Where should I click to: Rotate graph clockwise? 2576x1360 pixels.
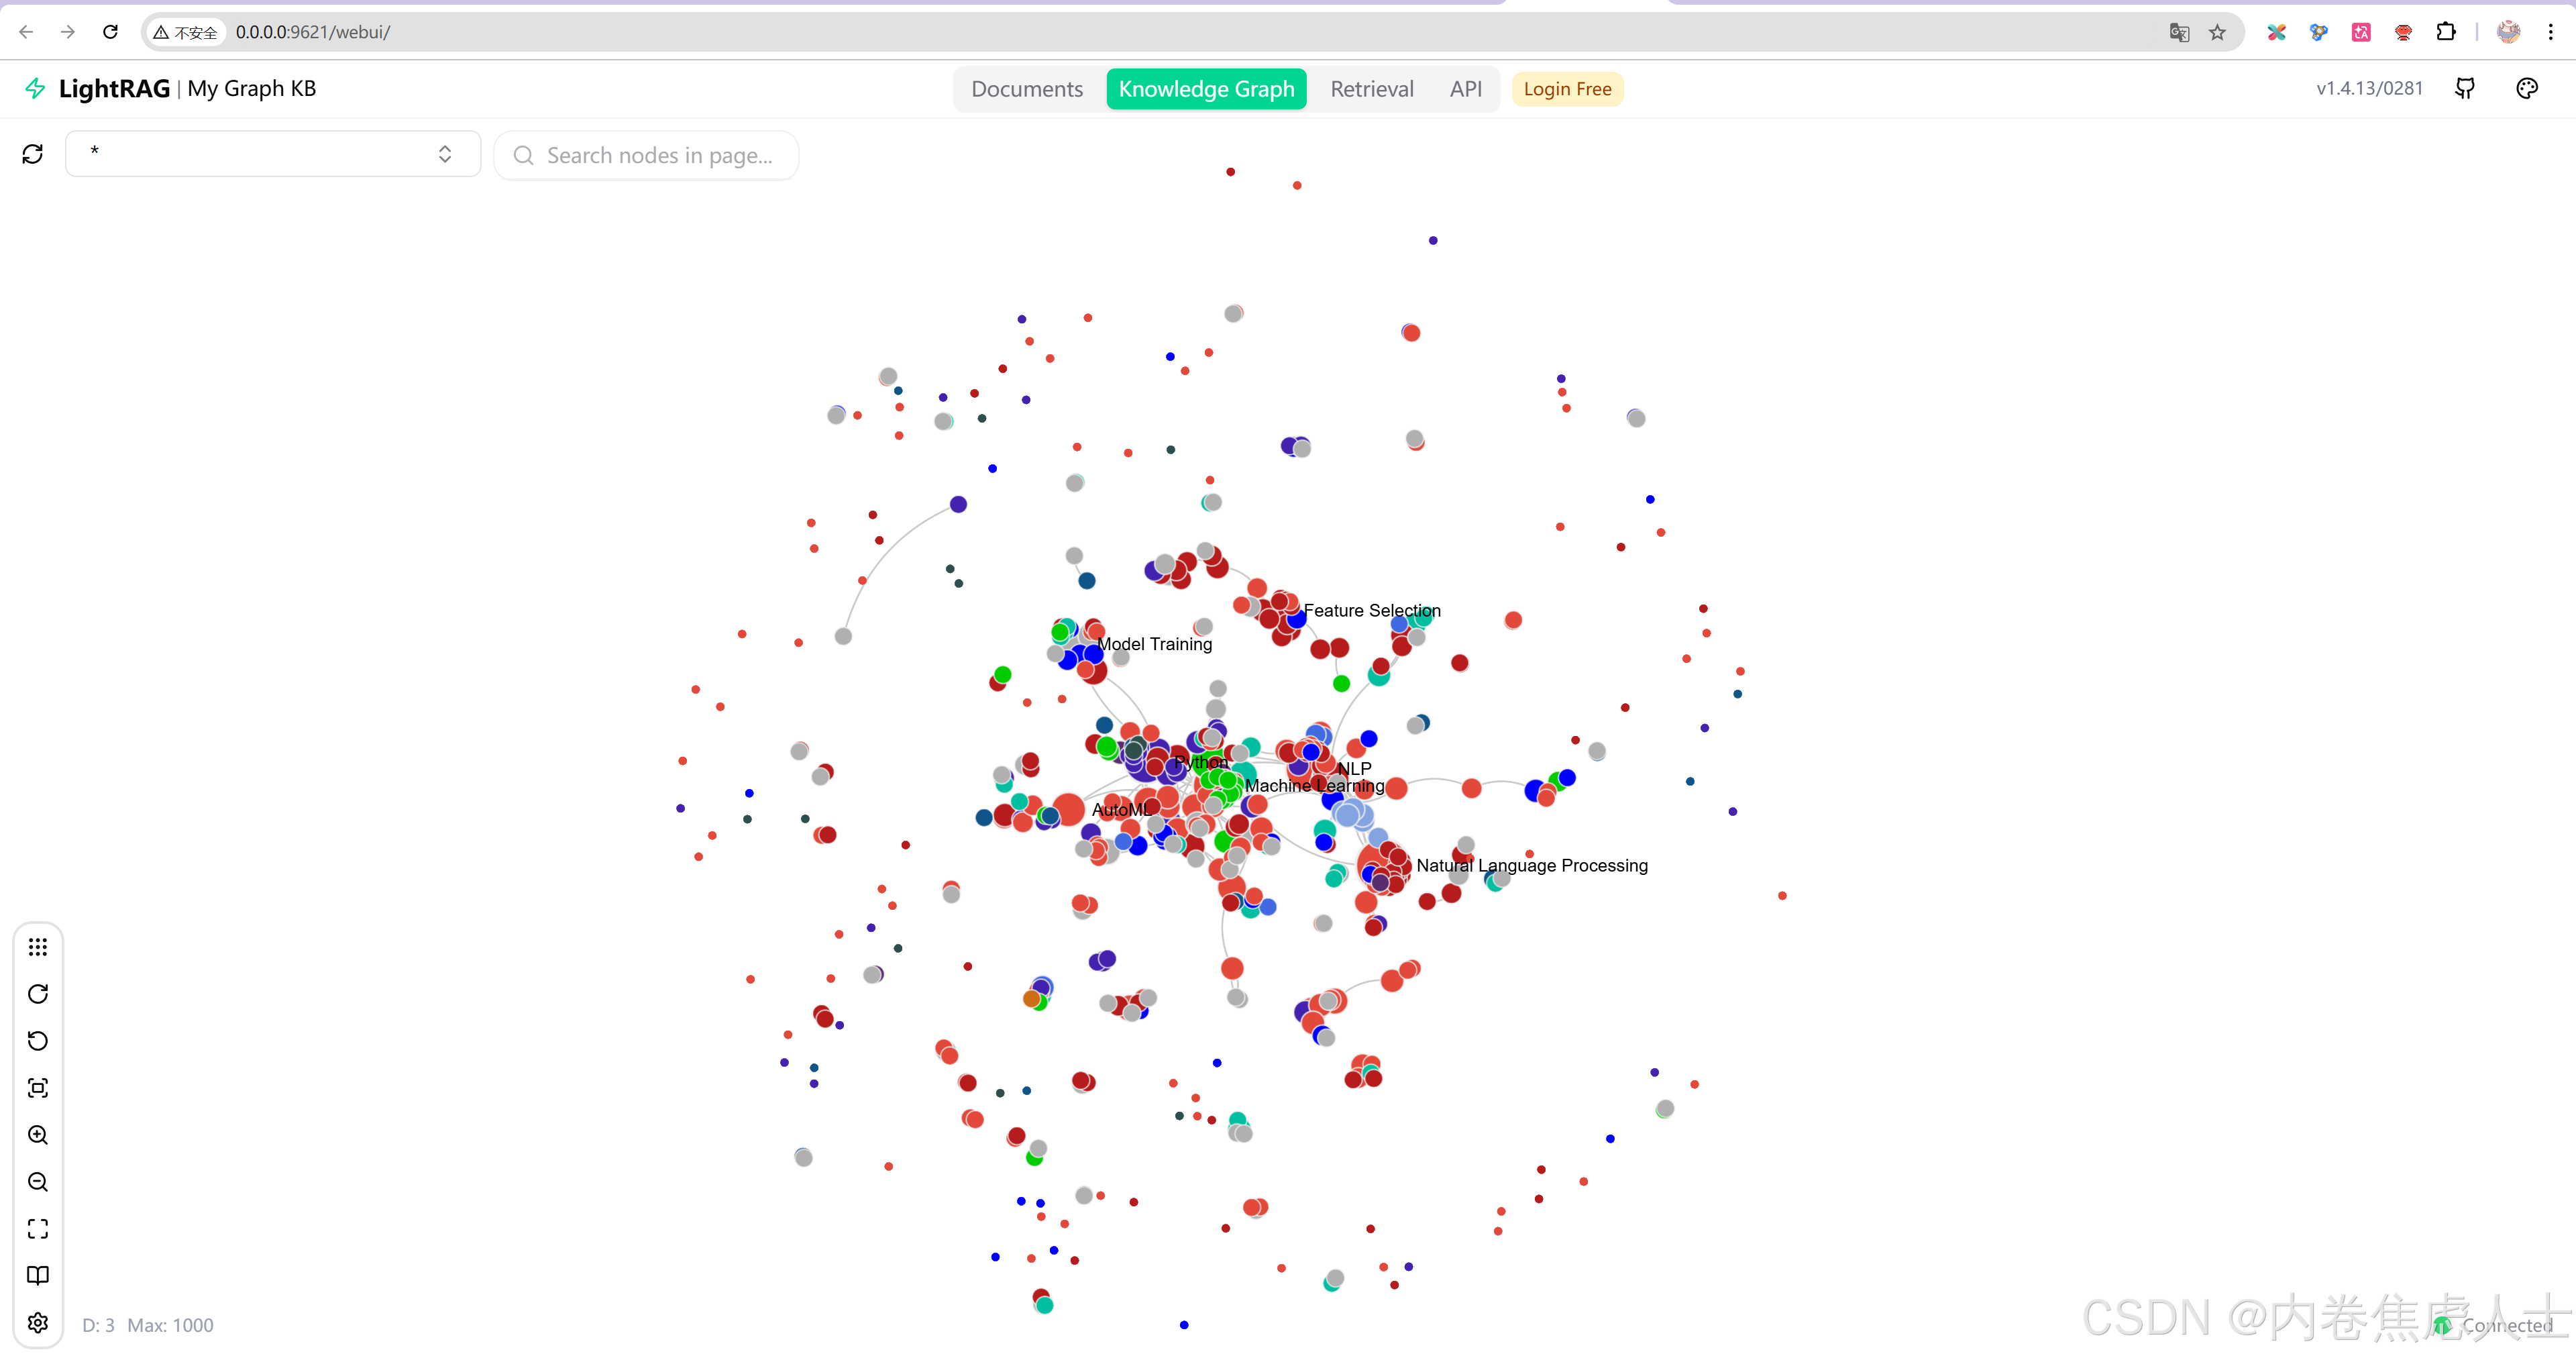38,993
